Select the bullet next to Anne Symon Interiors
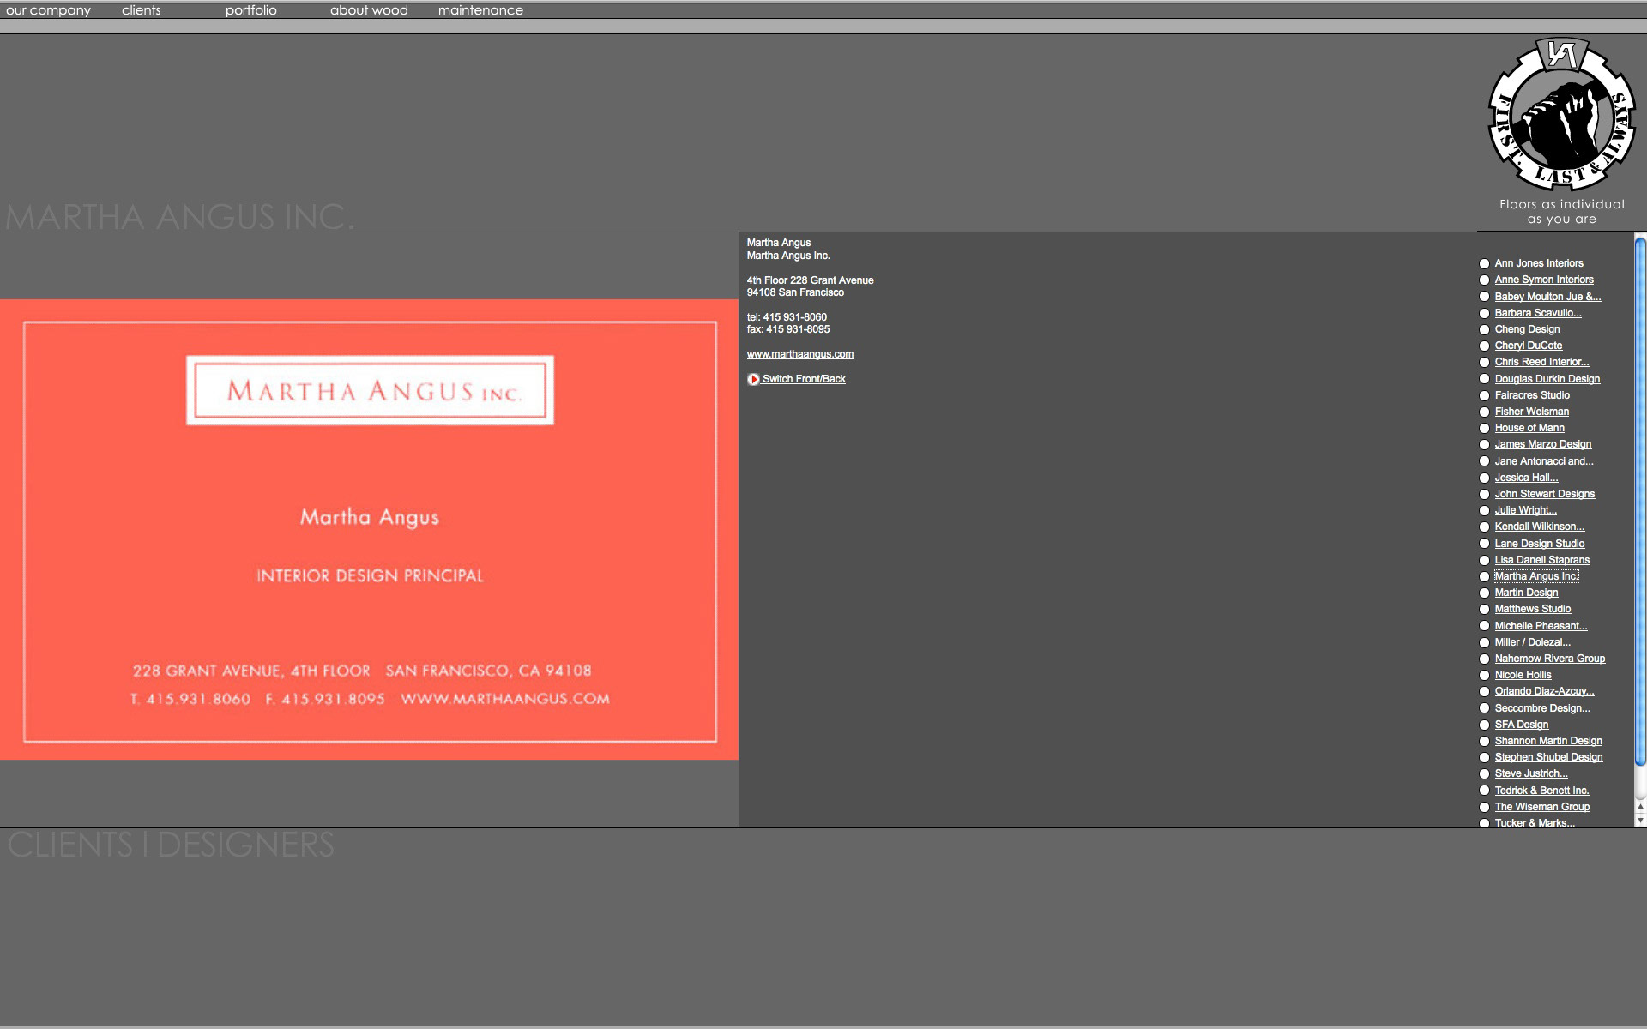 (x=1484, y=280)
